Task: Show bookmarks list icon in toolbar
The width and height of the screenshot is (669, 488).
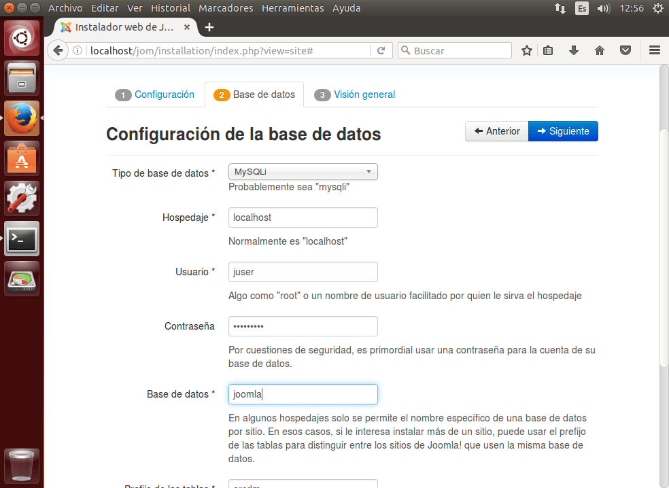Action: (548, 51)
